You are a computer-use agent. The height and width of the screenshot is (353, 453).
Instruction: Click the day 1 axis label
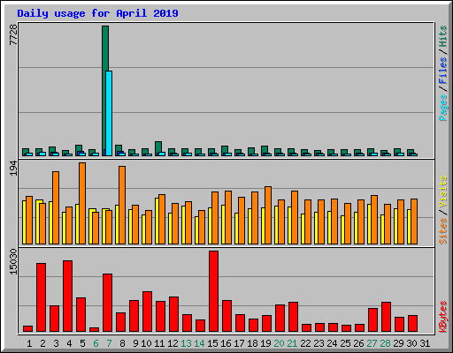pyautogui.click(x=29, y=343)
